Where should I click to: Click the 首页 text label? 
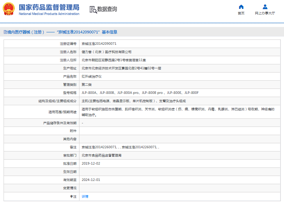pos(241,13)
